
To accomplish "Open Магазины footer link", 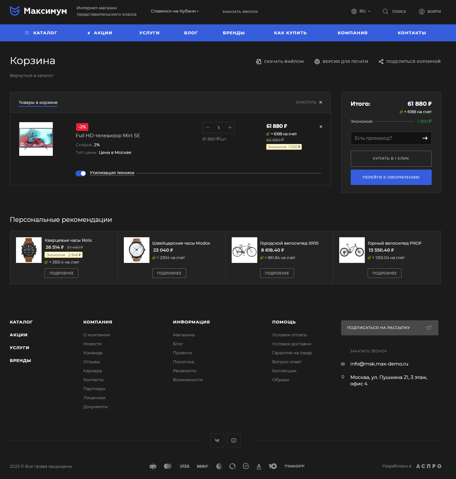I will tap(184, 335).
